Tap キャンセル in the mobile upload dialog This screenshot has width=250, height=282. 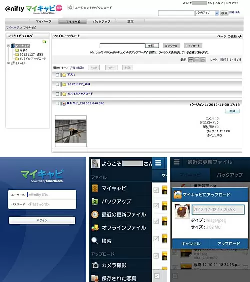pyautogui.click(x=191, y=244)
